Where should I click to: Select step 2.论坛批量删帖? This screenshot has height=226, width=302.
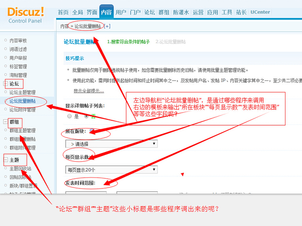(170, 41)
